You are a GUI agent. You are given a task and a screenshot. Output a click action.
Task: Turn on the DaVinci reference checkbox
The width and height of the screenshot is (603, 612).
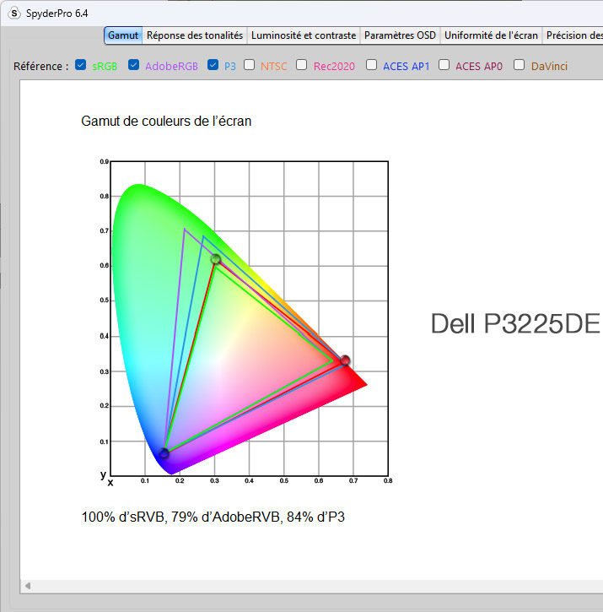click(x=520, y=65)
